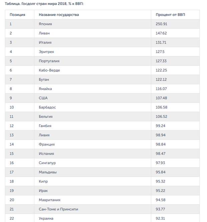Select the 'Португалия' entry
This screenshot has height=222, width=207.
(x=49, y=61)
